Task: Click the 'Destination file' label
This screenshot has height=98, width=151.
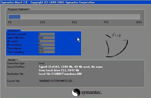Action: (x=15, y=74)
